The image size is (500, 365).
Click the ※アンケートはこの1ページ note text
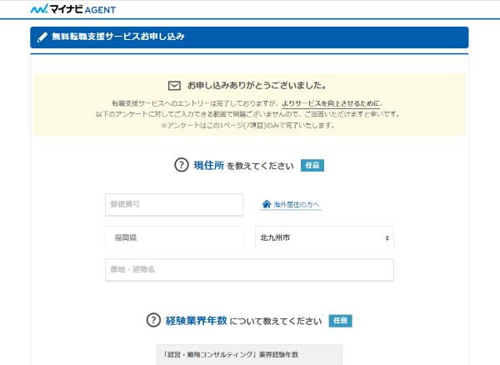247,125
